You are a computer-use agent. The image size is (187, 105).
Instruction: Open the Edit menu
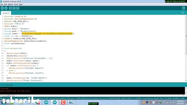pyautogui.click(x=6, y=4)
